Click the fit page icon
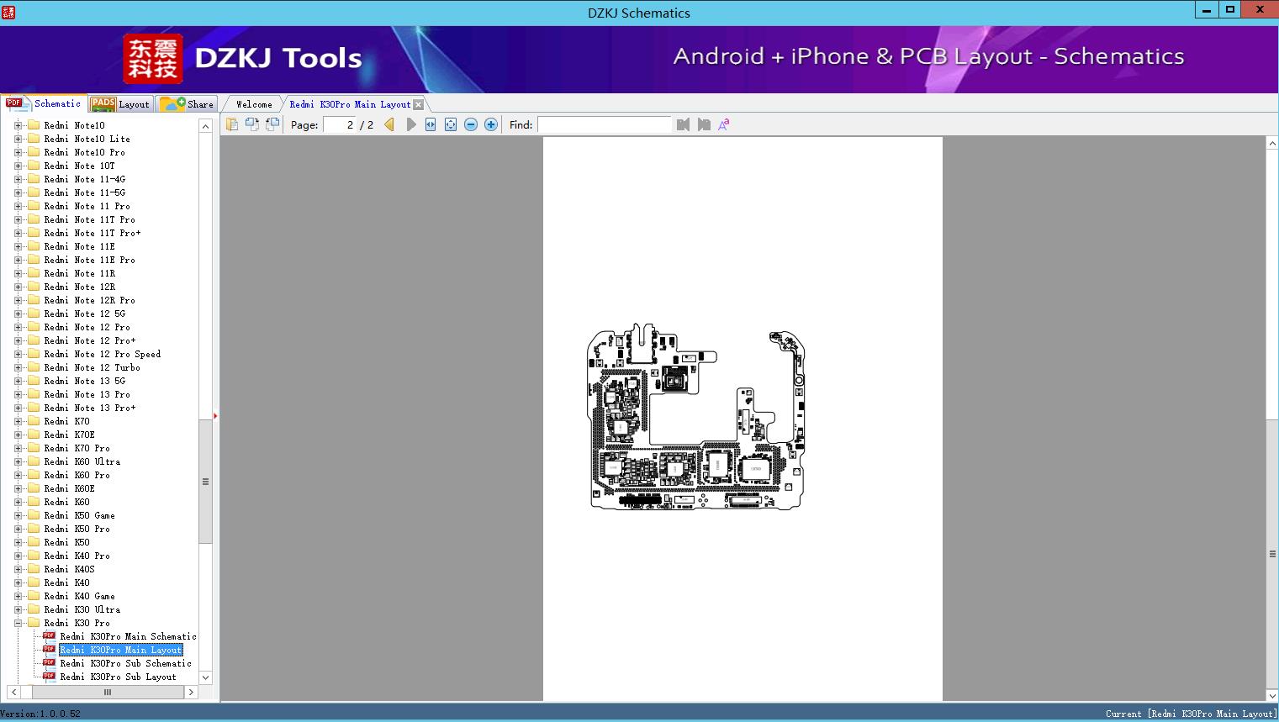Screen dimensions: 1279x722 (451, 124)
